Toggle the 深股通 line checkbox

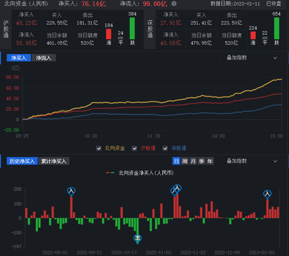point(165,148)
